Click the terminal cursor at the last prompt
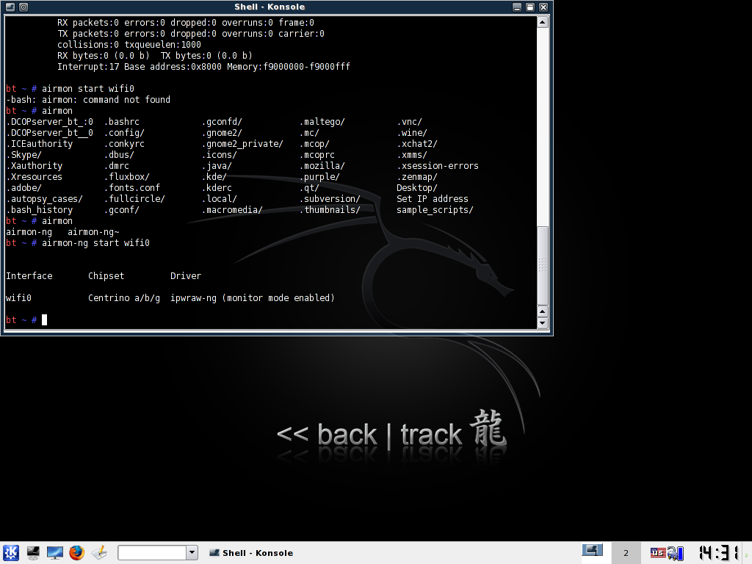Viewport: 752px width, 564px height. (x=45, y=320)
